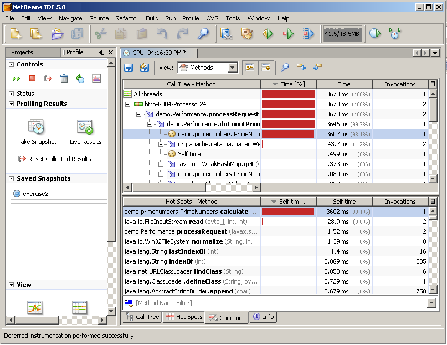Click the blue arrow attach debugger icon

pos(309,34)
